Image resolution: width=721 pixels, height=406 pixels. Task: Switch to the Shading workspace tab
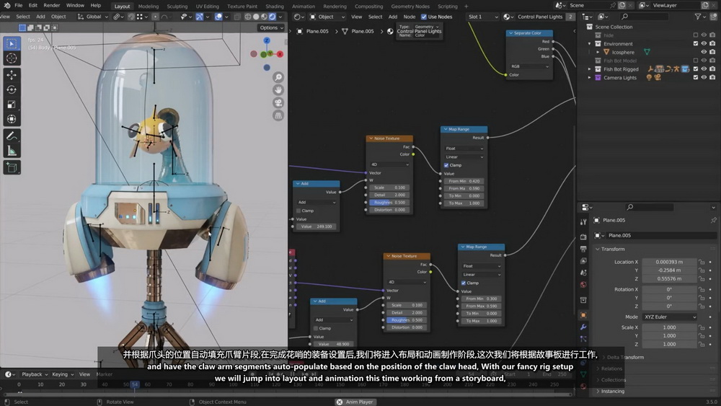275,6
